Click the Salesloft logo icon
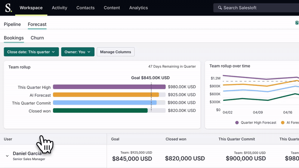The image size is (299, 168). tap(8, 8)
